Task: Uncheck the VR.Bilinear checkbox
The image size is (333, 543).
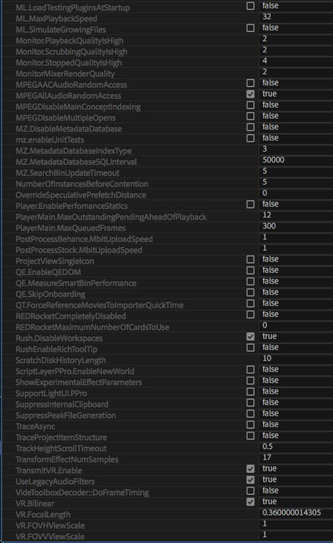Action: [x=250, y=502]
